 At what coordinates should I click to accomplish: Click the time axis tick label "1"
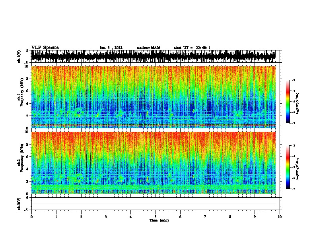(x=56, y=217)
